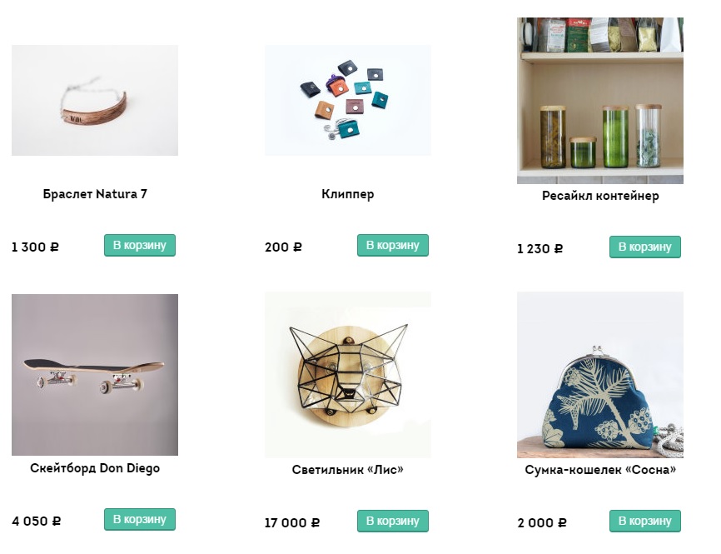Open the Браслет Natura 7 title link
The width and height of the screenshot is (721, 554).
95,194
